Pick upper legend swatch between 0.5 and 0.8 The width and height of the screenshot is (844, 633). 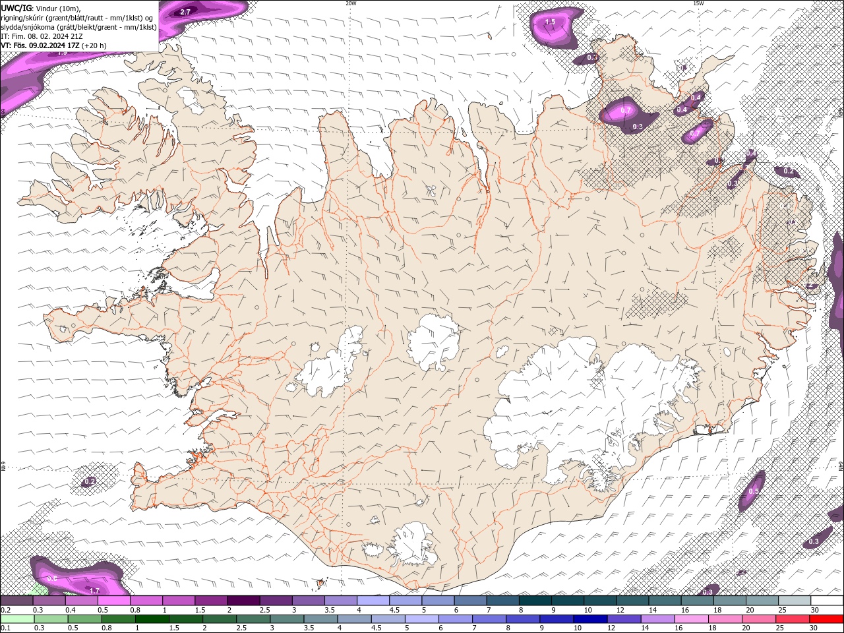click(114, 601)
